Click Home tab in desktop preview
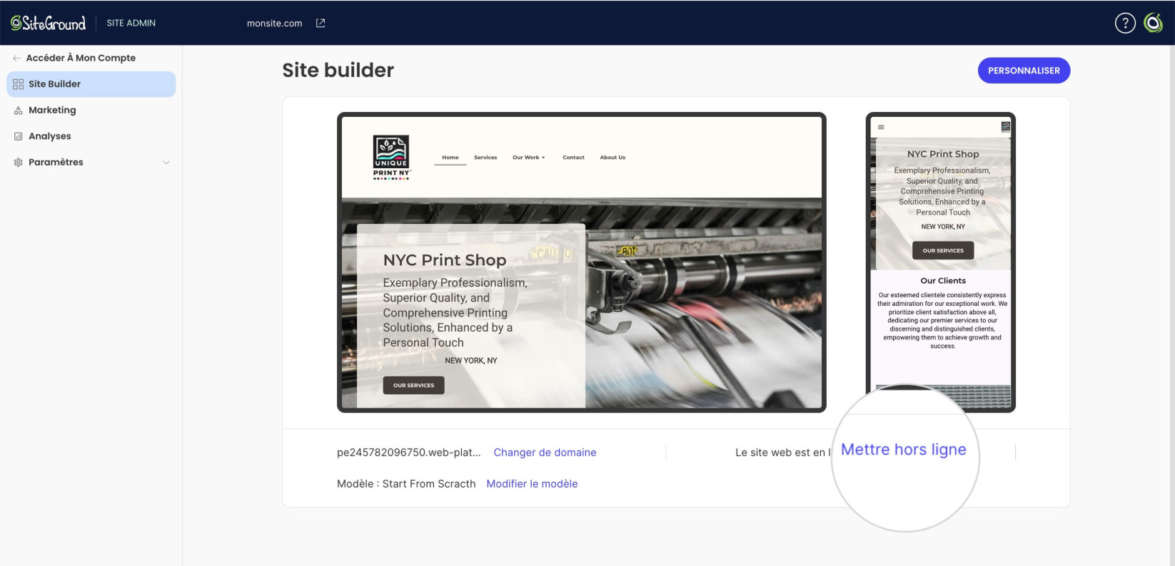The image size is (1175, 566). 450,158
